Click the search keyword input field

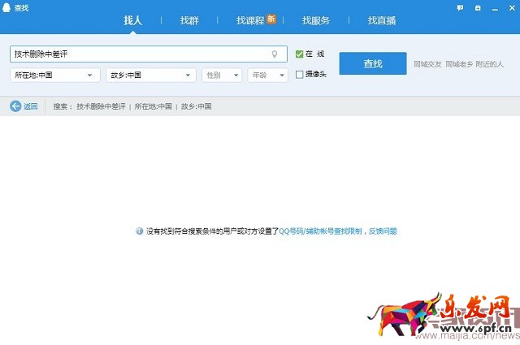pos(148,54)
